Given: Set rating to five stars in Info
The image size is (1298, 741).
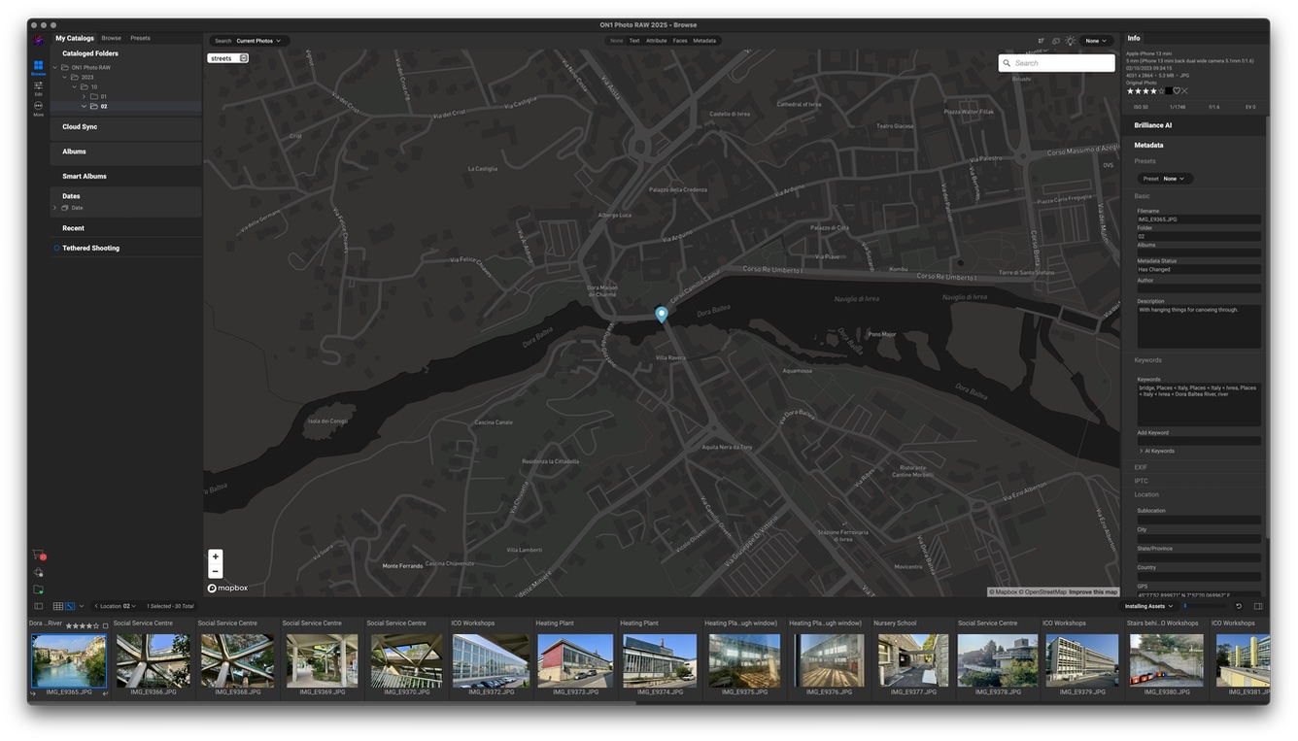Looking at the screenshot, I should pos(1160,91).
